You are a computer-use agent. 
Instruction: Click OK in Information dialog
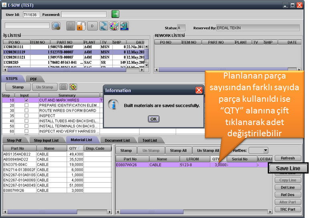tap(154, 119)
